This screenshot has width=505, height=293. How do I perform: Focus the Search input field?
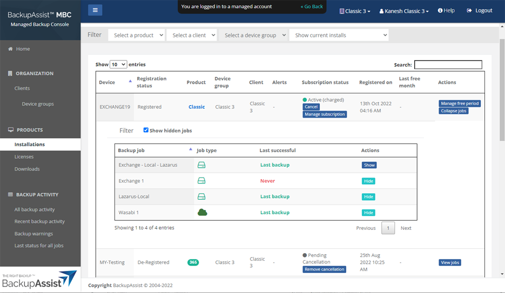click(448, 65)
